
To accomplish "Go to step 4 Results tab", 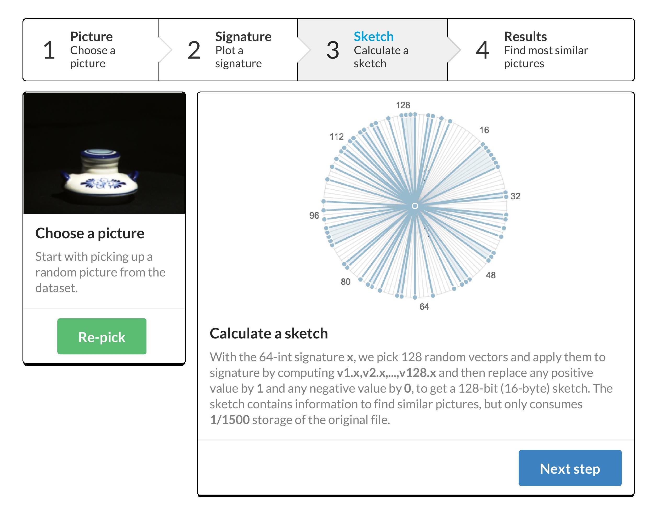I will point(541,50).
